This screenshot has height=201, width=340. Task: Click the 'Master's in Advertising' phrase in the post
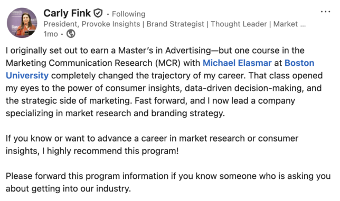164,51
